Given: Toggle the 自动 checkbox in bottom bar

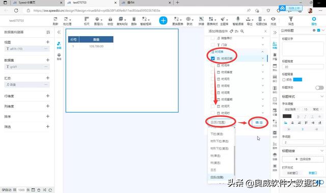Looking at the screenshot, I should pos(3,190).
